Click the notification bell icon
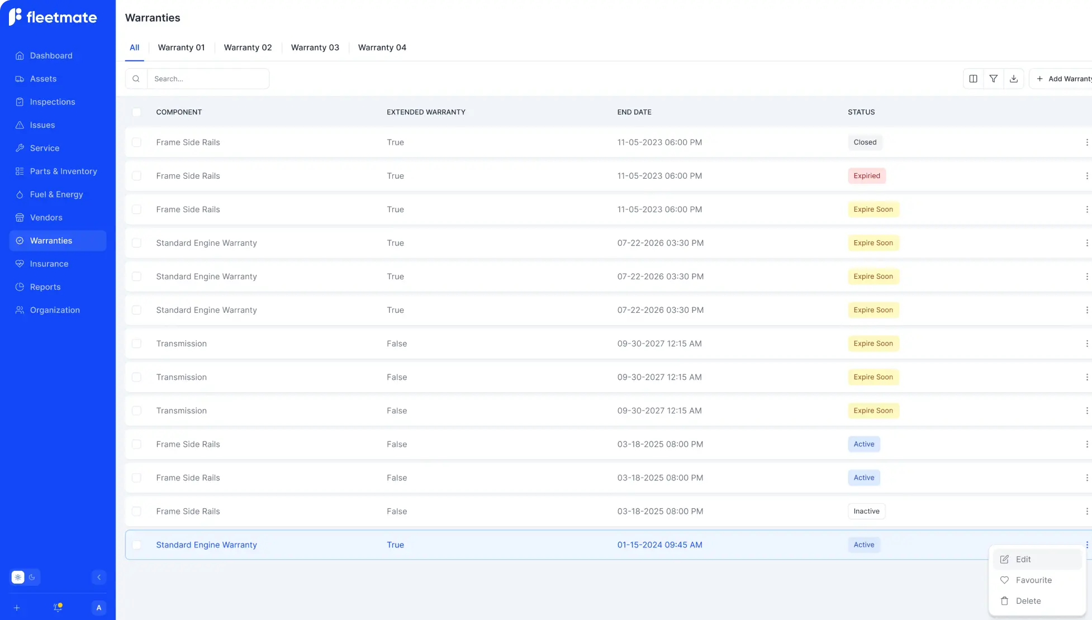The width and height of the screenshot is (1092, 620). coord(58,608)
